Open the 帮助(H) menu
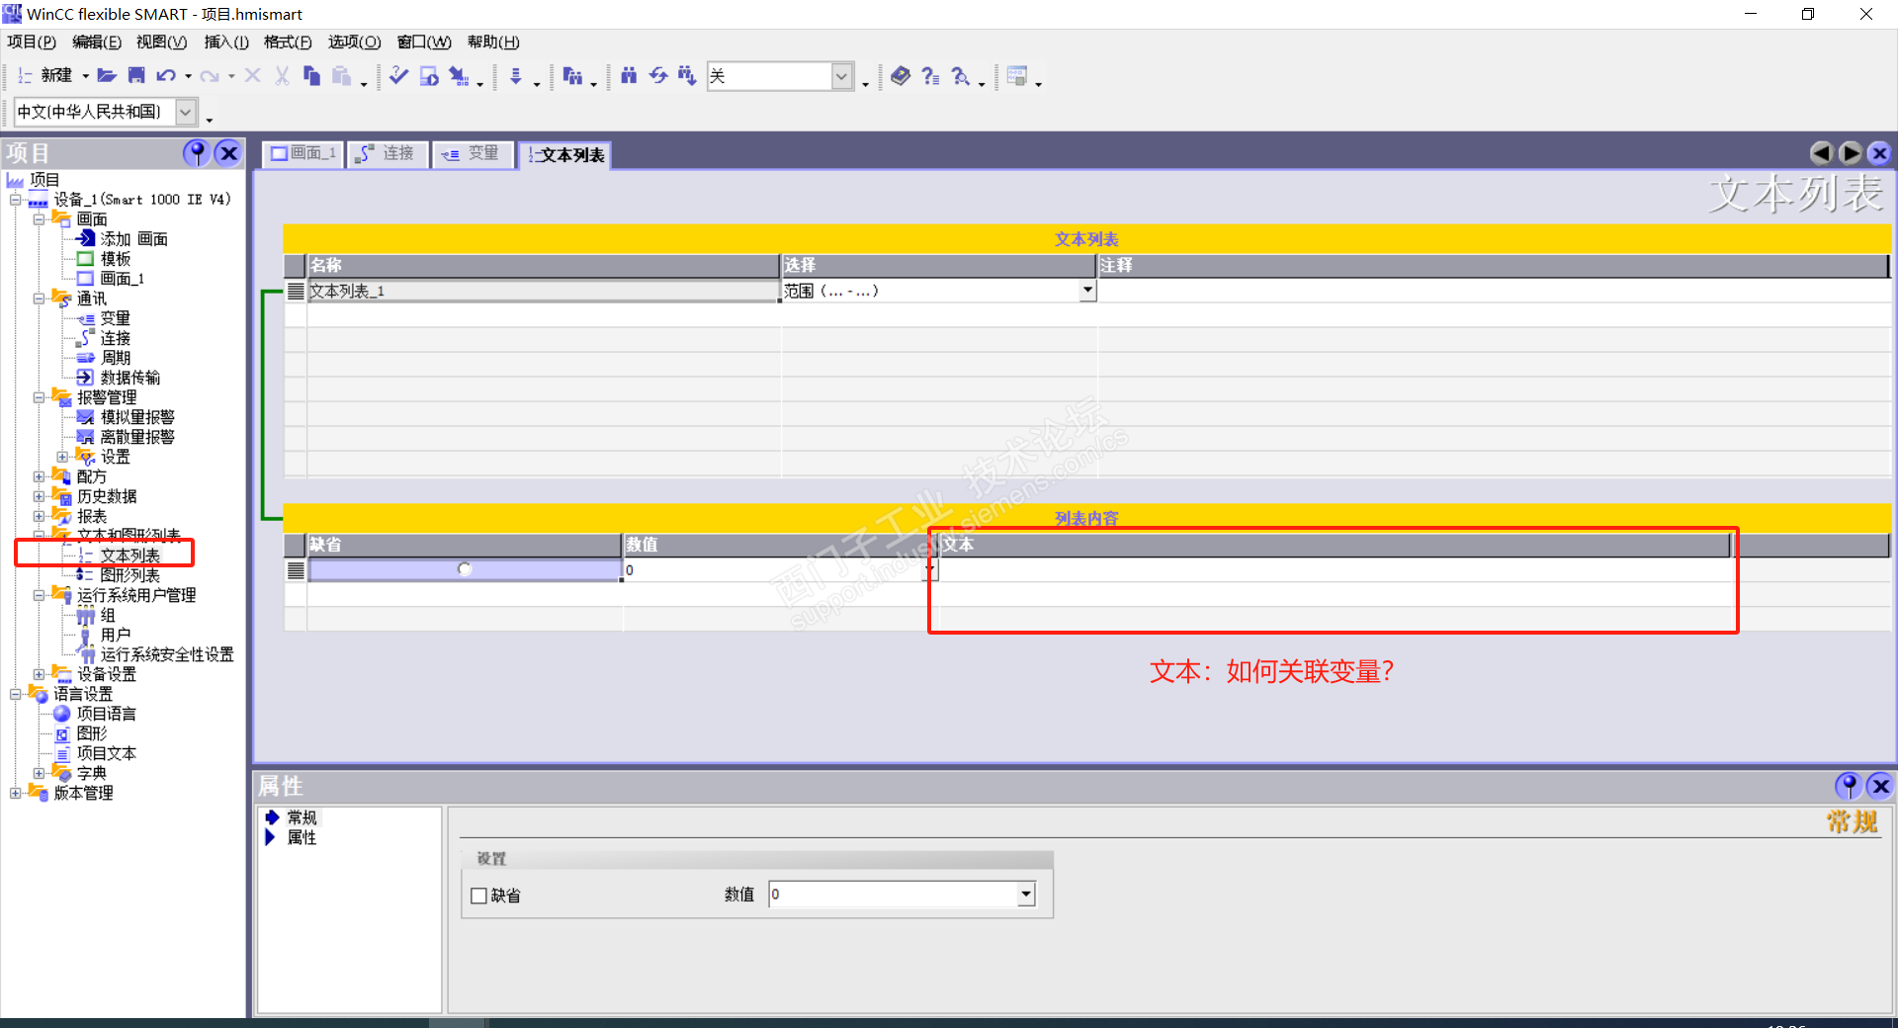The image size is (1898, 1028). (493, 42)
